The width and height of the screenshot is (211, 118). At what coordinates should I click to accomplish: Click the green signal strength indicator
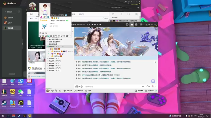(156, 90)
